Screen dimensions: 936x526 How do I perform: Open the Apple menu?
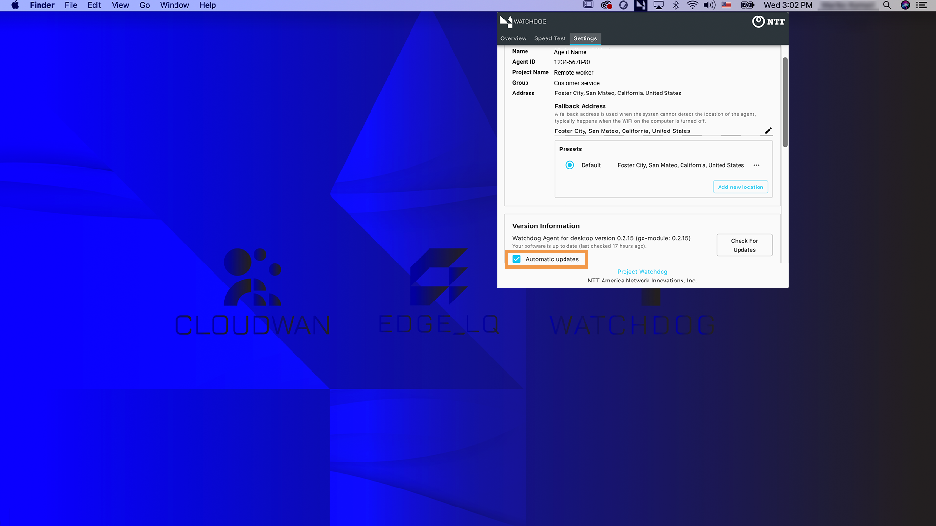(x=15, y=5)
